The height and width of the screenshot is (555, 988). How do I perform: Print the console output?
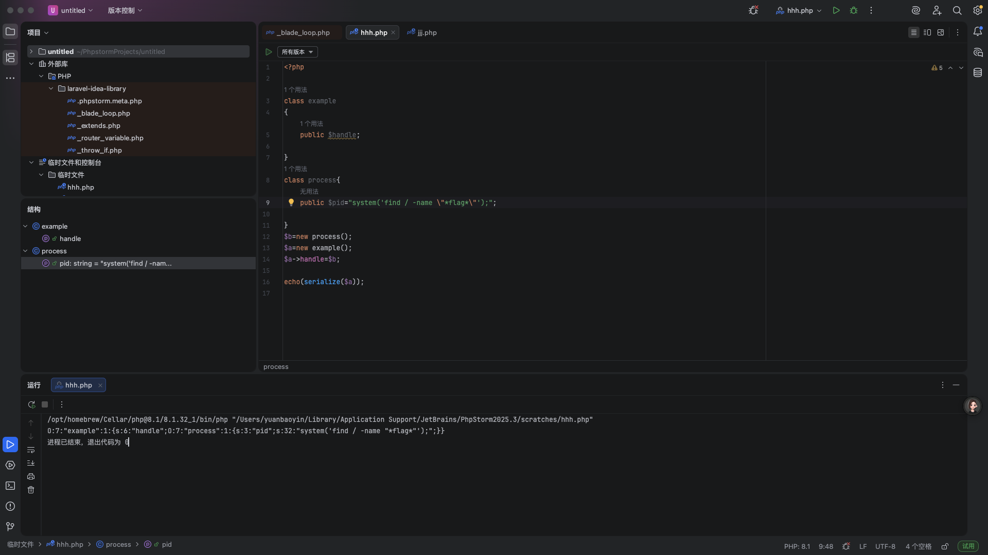(31, 476)
